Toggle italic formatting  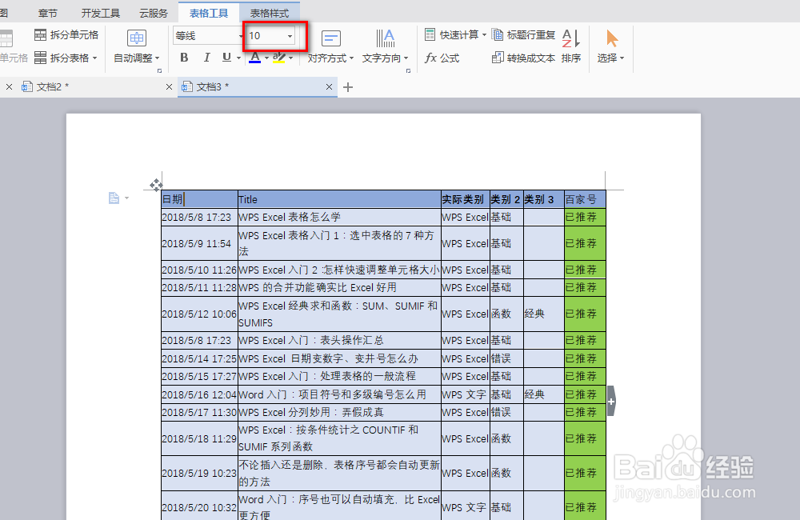point(206,58)
